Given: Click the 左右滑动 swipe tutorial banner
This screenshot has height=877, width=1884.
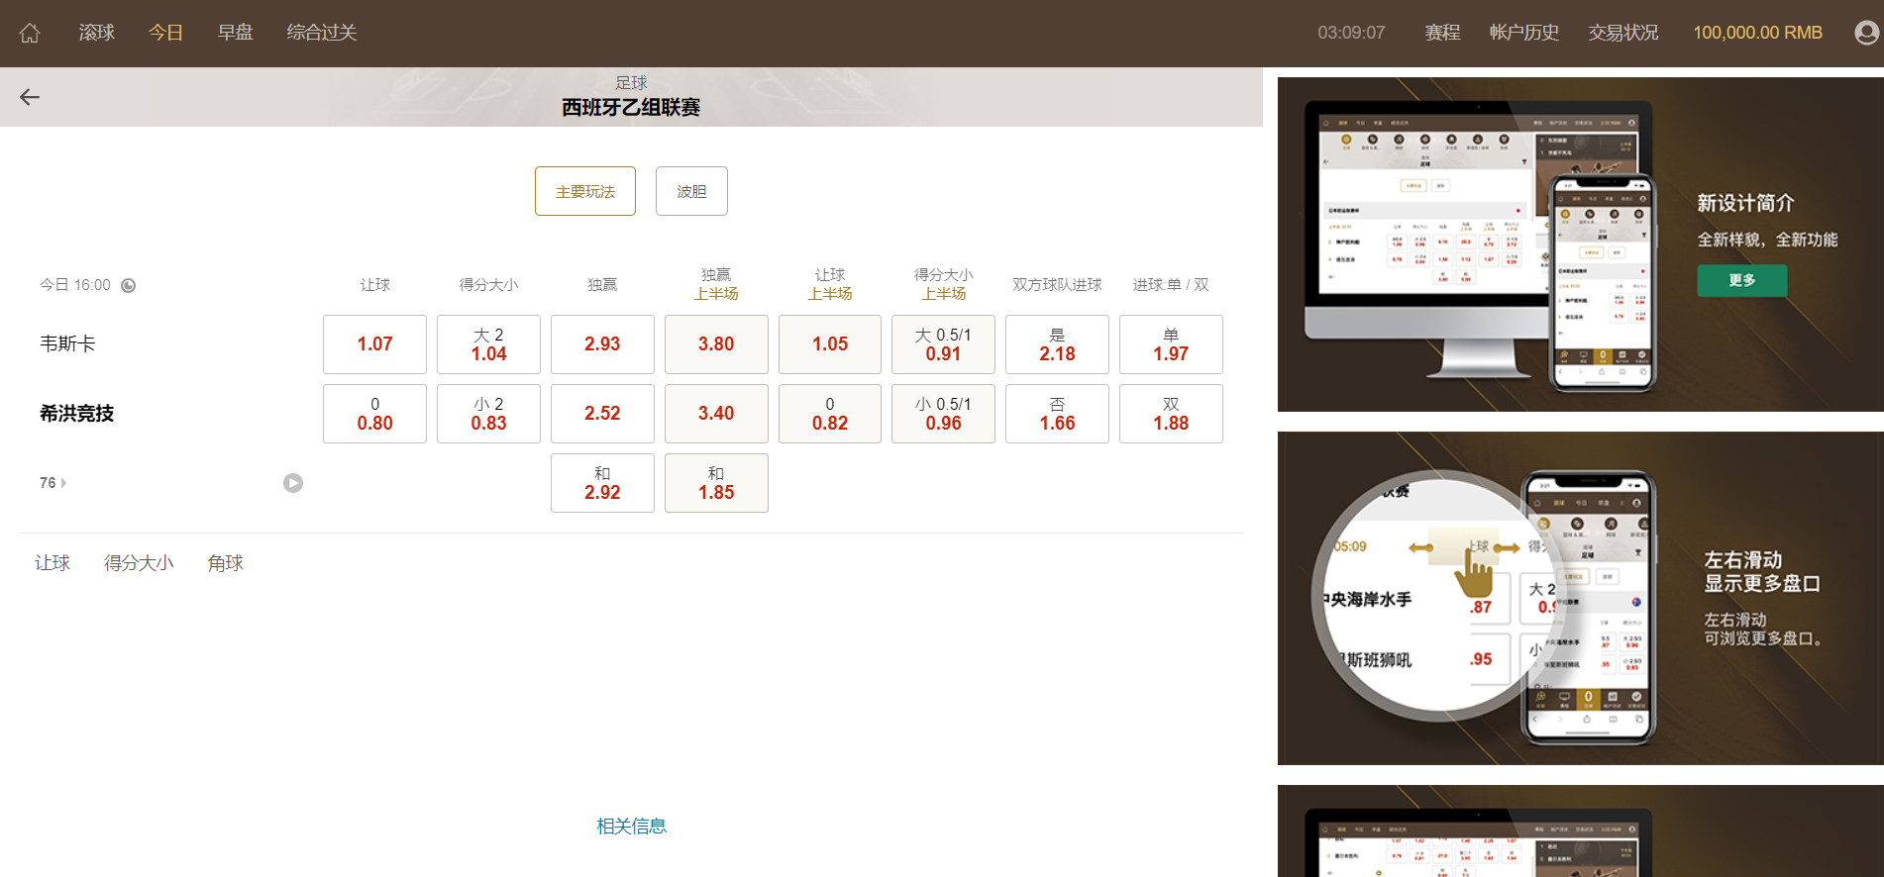Looking at the screenshot, I should [1580, 598].
